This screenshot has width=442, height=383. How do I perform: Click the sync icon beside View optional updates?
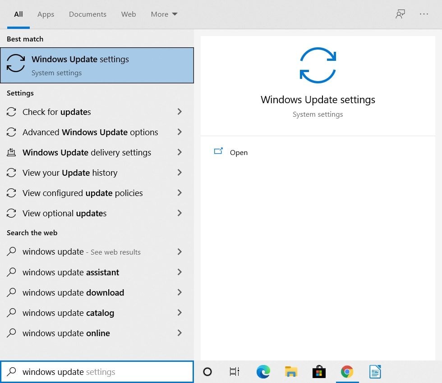click(11, 213)
